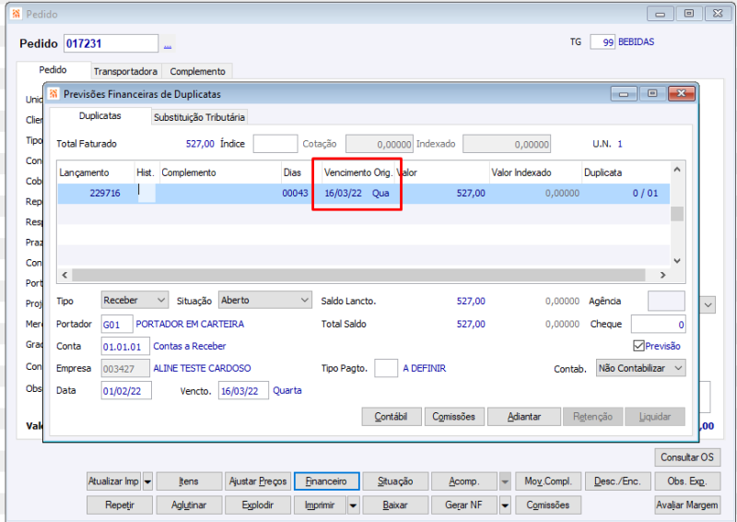Screen dimensions: 737x522
Task: Click the Dias cell 00043
Action: pos(296,194)
